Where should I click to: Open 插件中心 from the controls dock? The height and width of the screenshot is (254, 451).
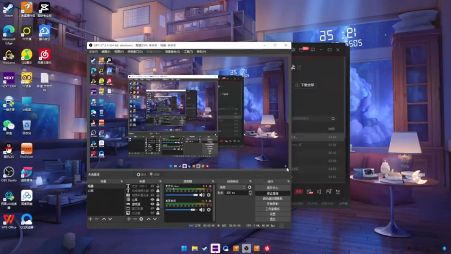click(x=273, y=188)
